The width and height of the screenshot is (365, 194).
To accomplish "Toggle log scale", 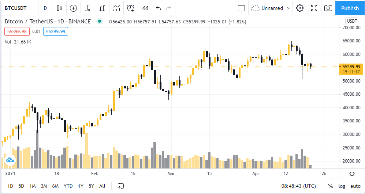I will (342, 186).
